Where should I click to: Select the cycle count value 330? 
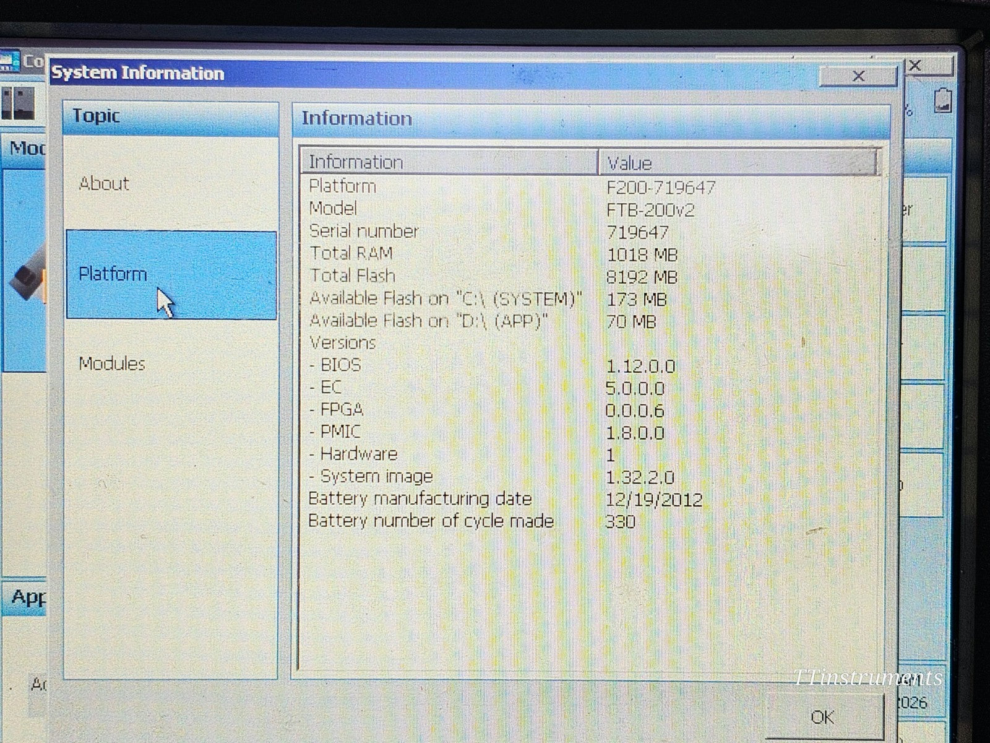pos(621,522)
